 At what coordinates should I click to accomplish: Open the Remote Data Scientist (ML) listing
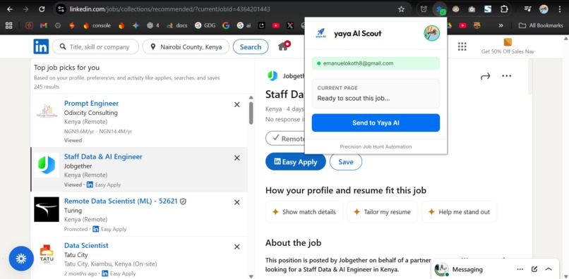point(121,201)
